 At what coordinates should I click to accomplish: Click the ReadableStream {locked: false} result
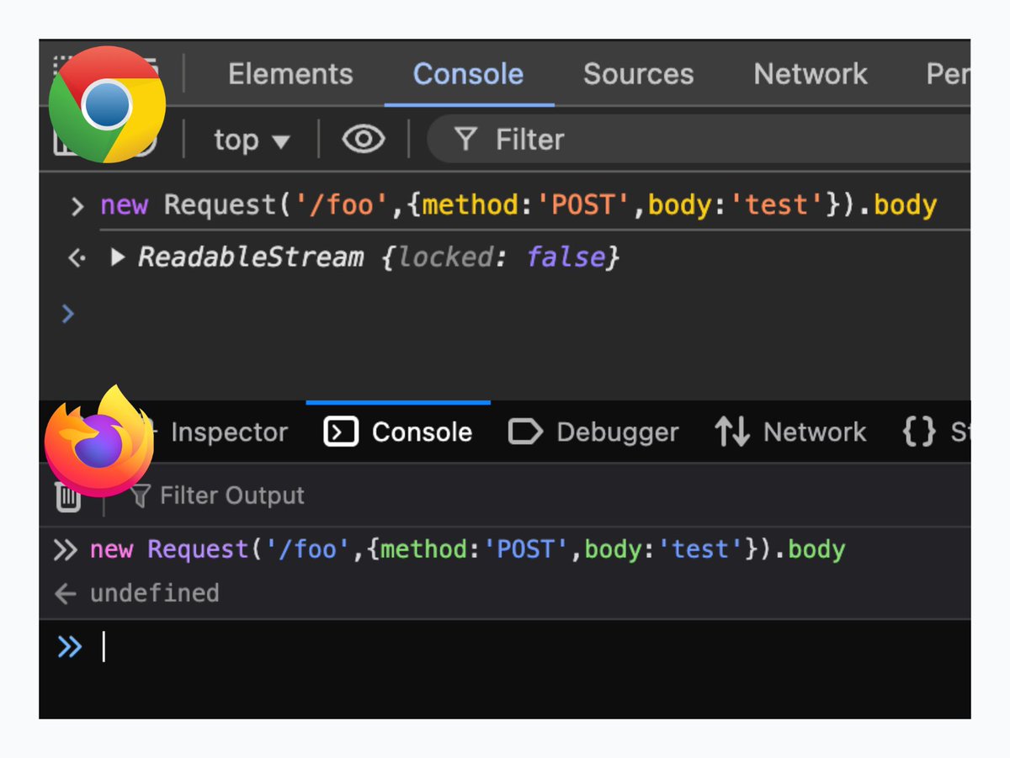[x=379, y=257]
